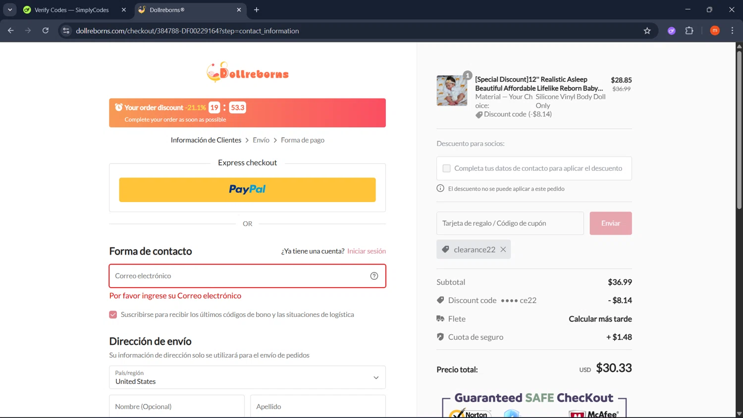Focus the Correo electrónico field

coord(247,276)
